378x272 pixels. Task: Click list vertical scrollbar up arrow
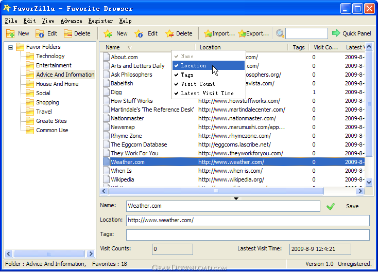point(369,46)
